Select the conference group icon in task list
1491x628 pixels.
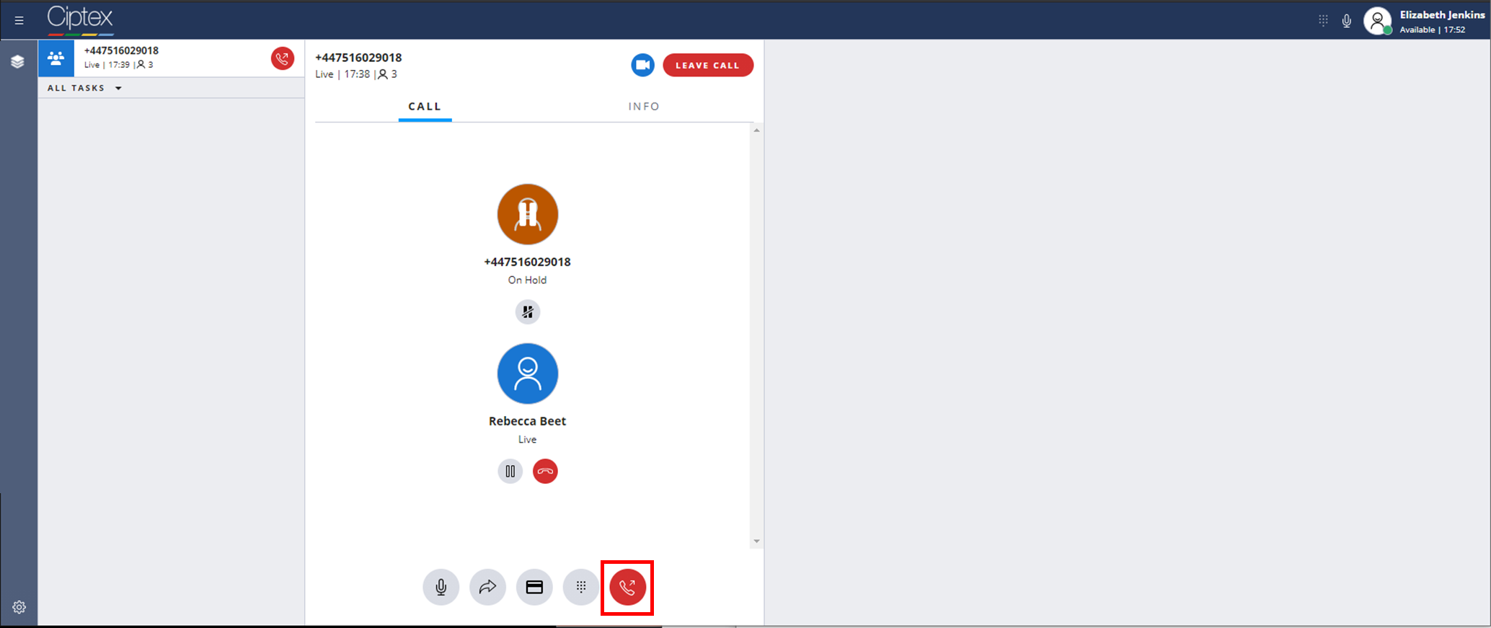[56, 58]
